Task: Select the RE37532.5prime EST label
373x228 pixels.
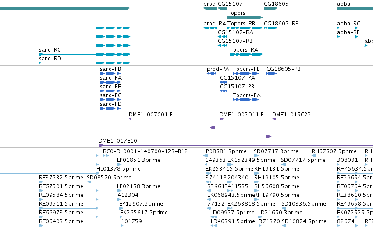Action: point(61,178)
